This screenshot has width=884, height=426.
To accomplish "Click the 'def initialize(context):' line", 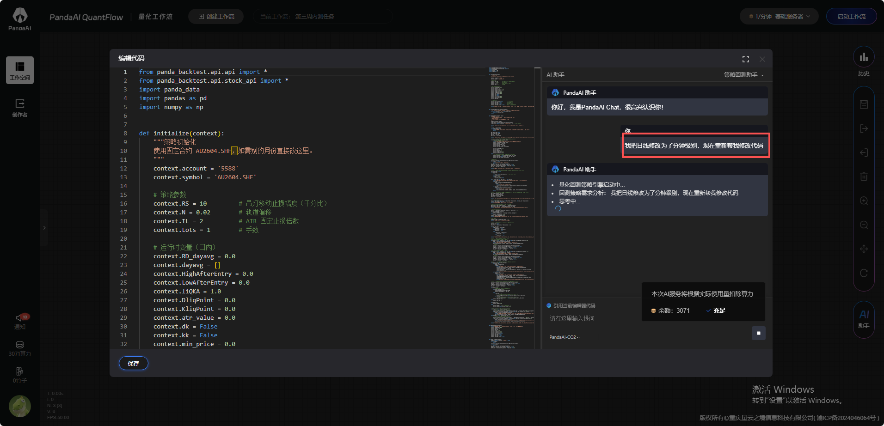I will point(182,134).
